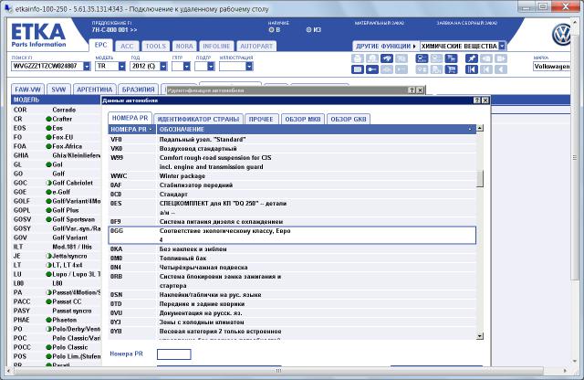Select the Бразилия market tab
This screenshot has width=584, height=380.
coord(138,90)
